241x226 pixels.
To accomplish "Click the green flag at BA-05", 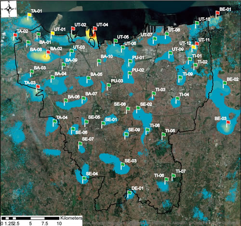I will pyautogui.click(x=89, y=78).
